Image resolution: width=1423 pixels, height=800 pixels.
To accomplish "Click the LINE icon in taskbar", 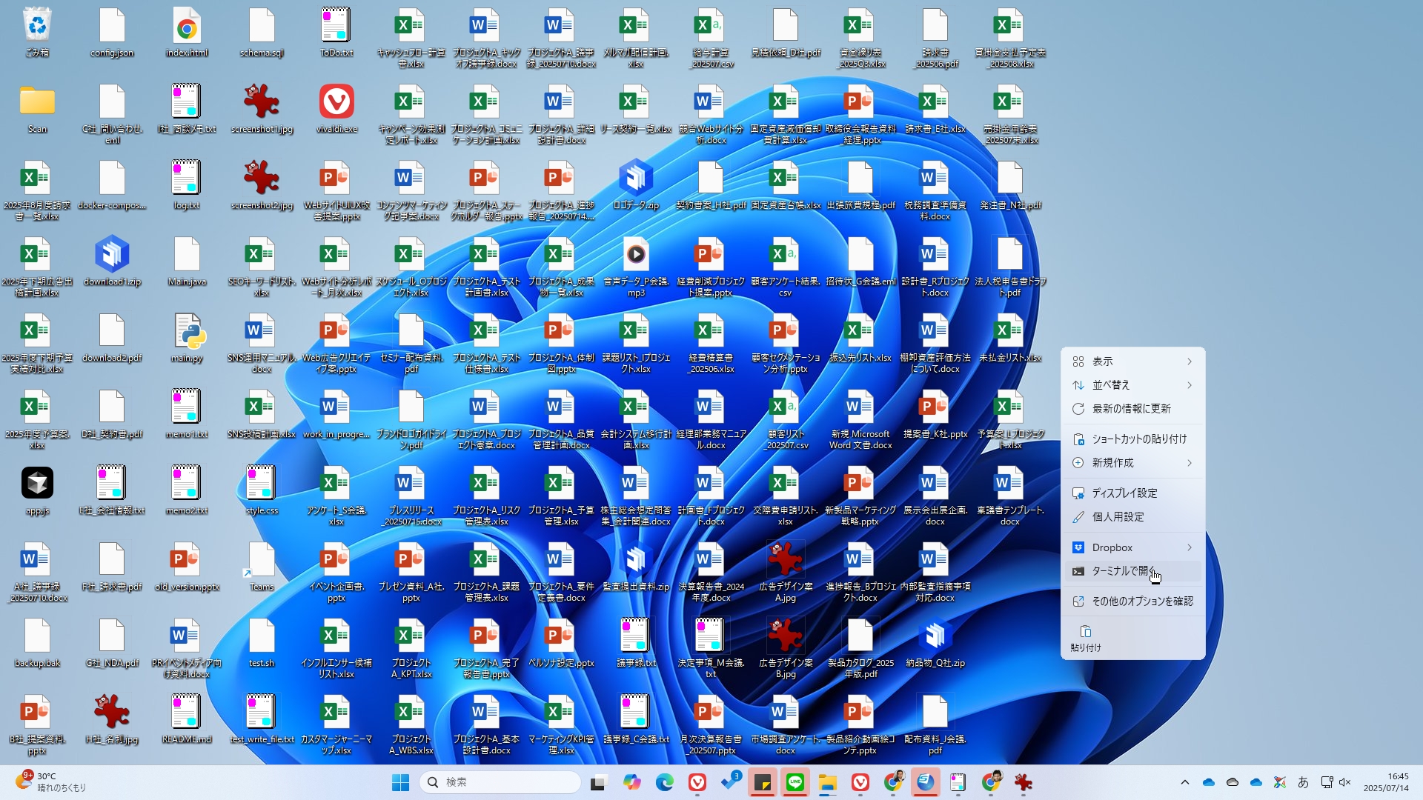I will tap(795, 782).
